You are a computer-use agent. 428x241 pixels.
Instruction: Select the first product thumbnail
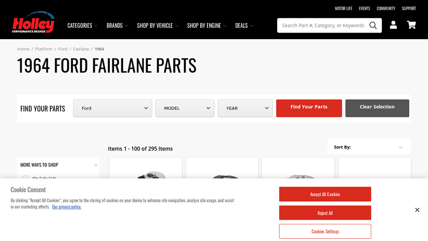point(146,168)
